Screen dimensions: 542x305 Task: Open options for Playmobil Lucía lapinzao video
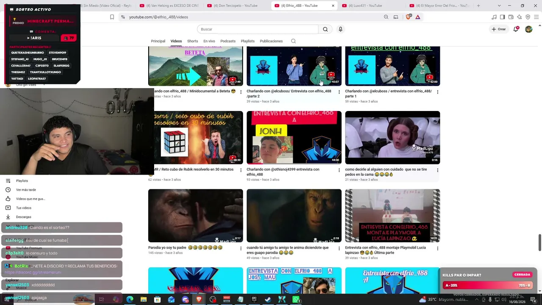point(437,249)
